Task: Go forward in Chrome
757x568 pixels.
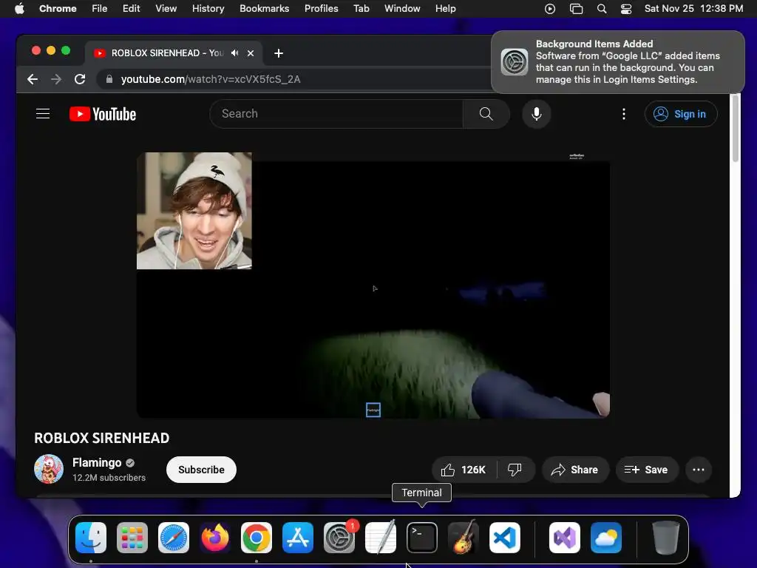Action: (x=56, y=79)
